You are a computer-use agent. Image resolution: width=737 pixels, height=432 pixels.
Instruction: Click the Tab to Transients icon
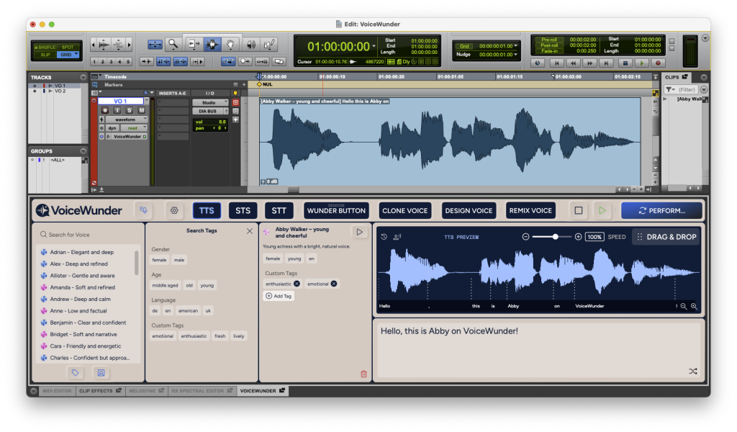(146, 62)
